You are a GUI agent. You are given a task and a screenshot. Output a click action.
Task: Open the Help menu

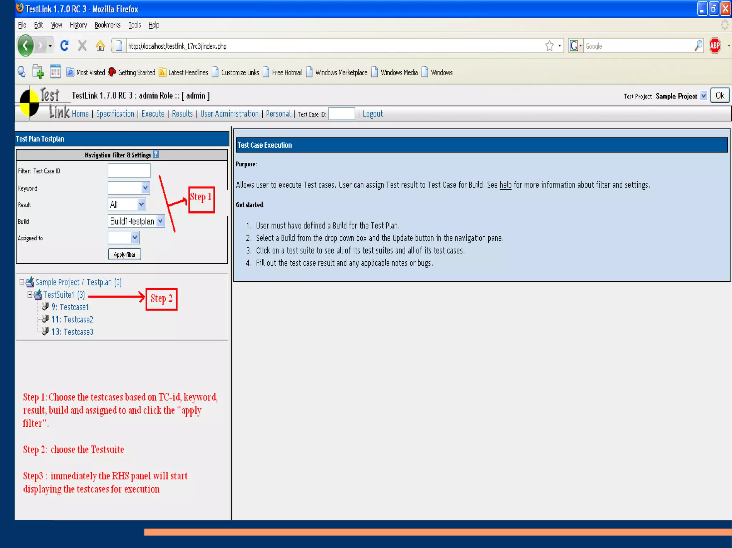coord(154,25)
